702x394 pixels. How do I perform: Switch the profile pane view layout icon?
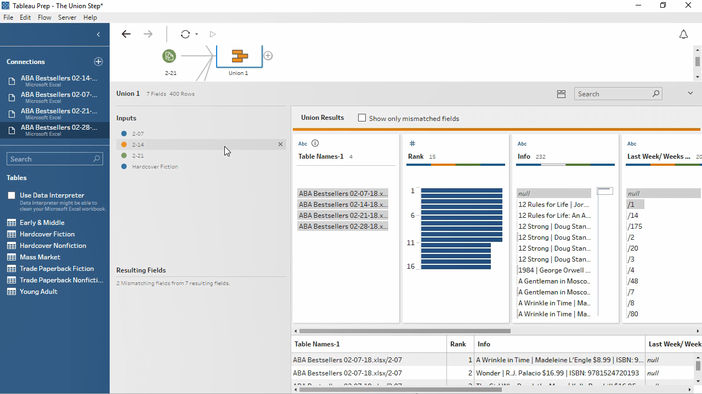pos(561,94)
